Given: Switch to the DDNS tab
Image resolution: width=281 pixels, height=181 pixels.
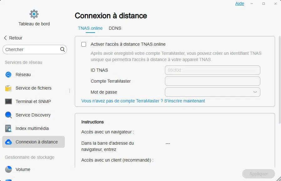Looking at the screenshot, I should pyautogui.click(x=115, y=28).
